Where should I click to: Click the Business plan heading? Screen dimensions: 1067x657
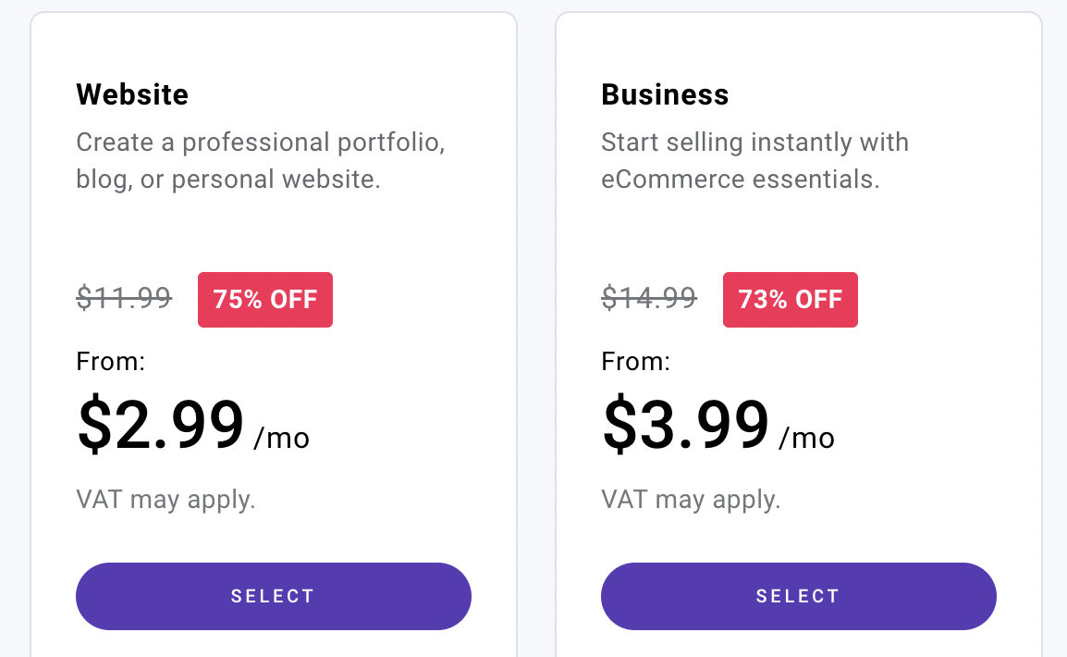point(665,94)
